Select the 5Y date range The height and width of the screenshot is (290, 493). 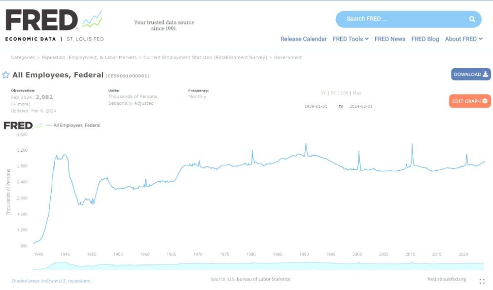pyautogui.click(x=333, y=93)
